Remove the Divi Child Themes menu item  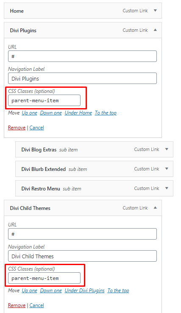[17, 305]
